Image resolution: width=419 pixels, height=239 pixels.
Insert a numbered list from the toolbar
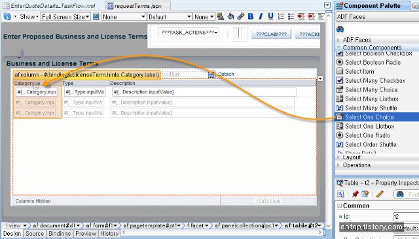point(281,16)
